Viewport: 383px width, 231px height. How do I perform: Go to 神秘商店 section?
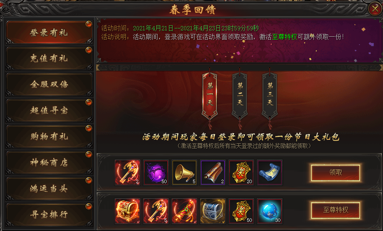pos(49,163)
